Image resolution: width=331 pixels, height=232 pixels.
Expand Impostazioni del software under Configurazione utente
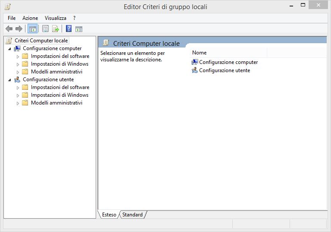[18, 88]
